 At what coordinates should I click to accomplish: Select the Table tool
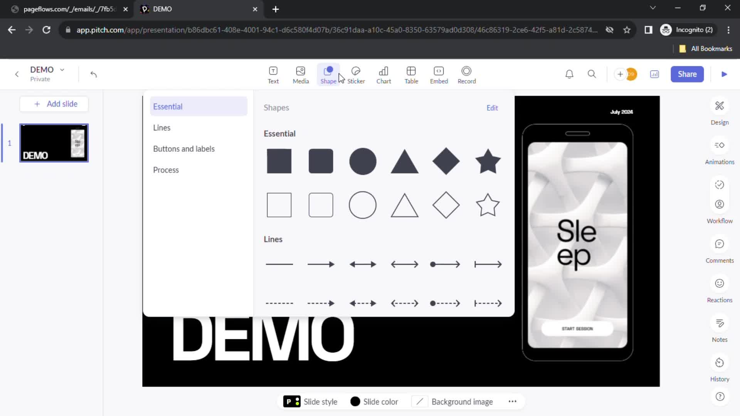click(411, 74)
